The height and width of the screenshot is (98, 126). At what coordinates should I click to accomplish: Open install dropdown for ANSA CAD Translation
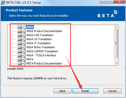point(21,35)
